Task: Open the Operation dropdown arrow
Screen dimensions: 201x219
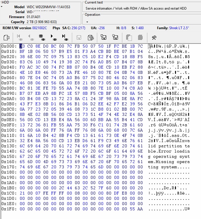Action: [87, 22]
